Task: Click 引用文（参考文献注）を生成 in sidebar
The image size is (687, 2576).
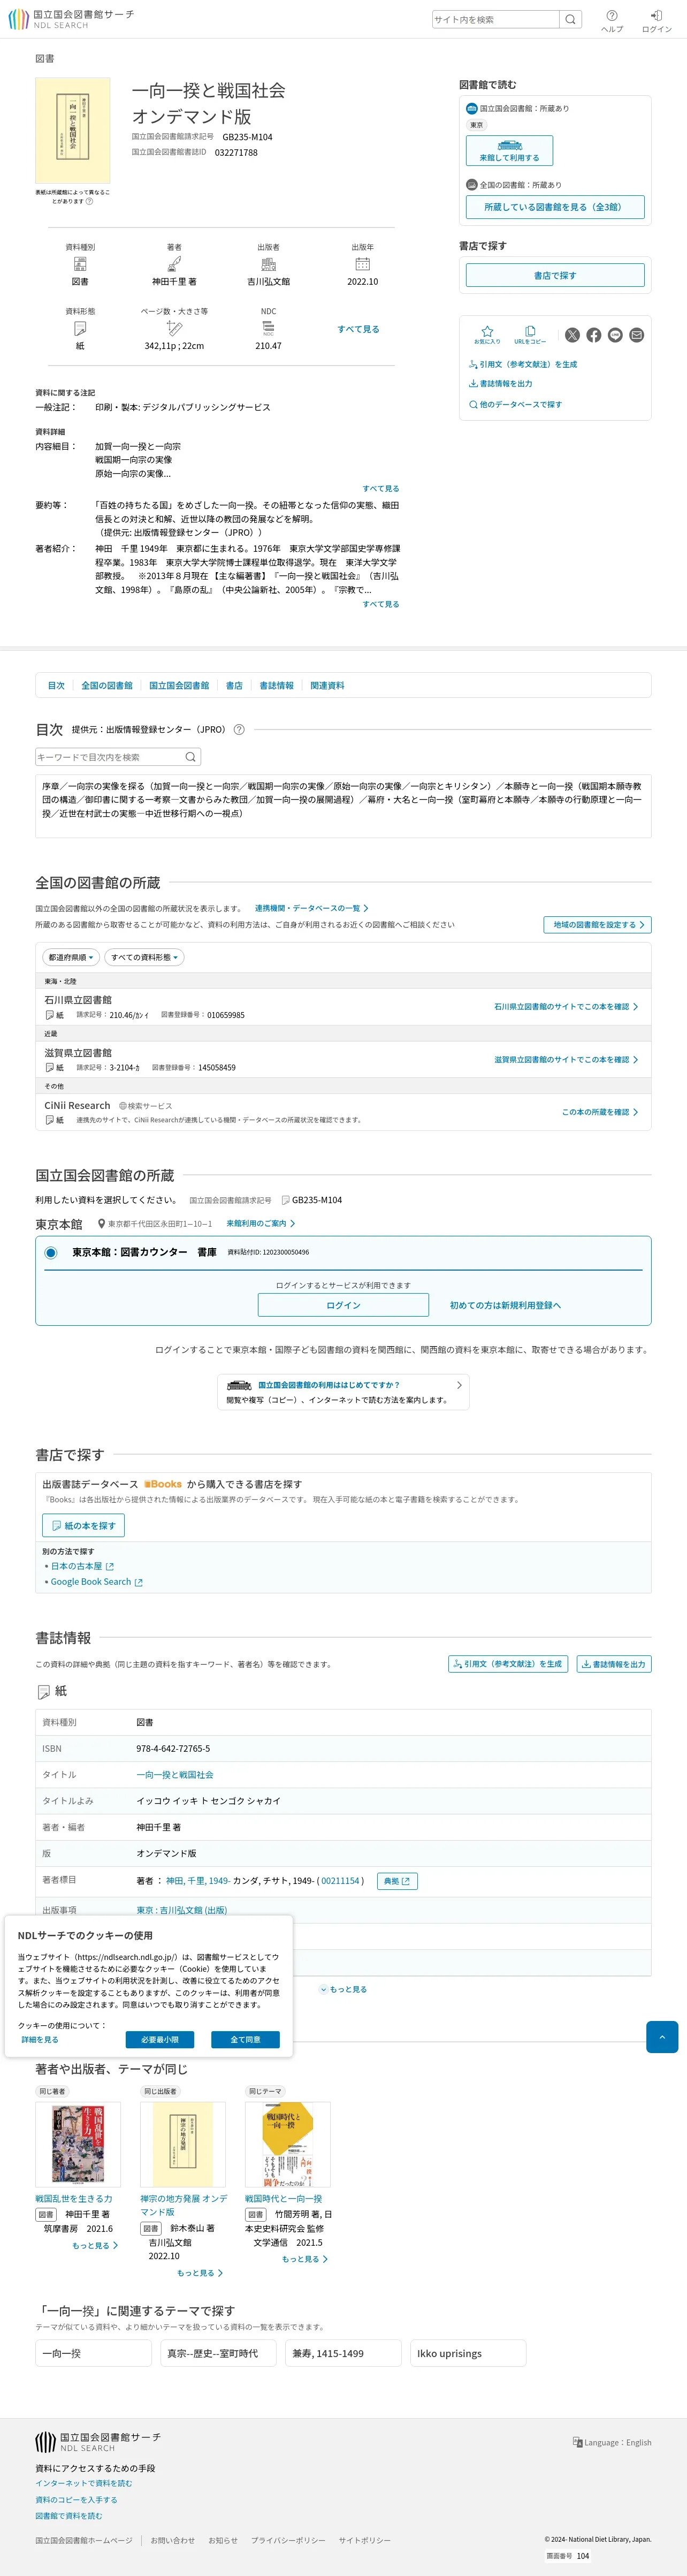Action: click(523, 364)
